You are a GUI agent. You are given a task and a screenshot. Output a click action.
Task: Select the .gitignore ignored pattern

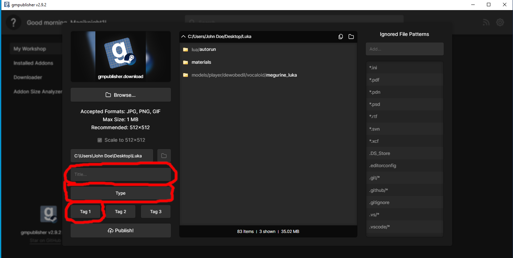(405, 202)
